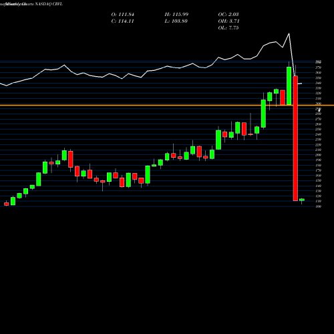Image resolution: width=334 pixels, height=334 pixels.
Task: Select the close price value C: 114.11
Action: click(x=122, y=21)
